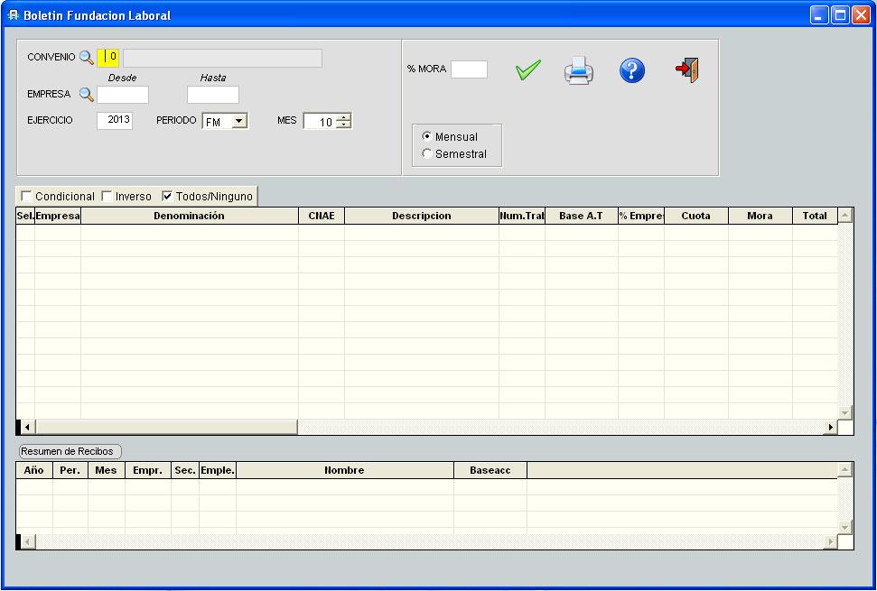Click the Denominación column header
This screenshot has height=591, width=877.
point(190,216)
